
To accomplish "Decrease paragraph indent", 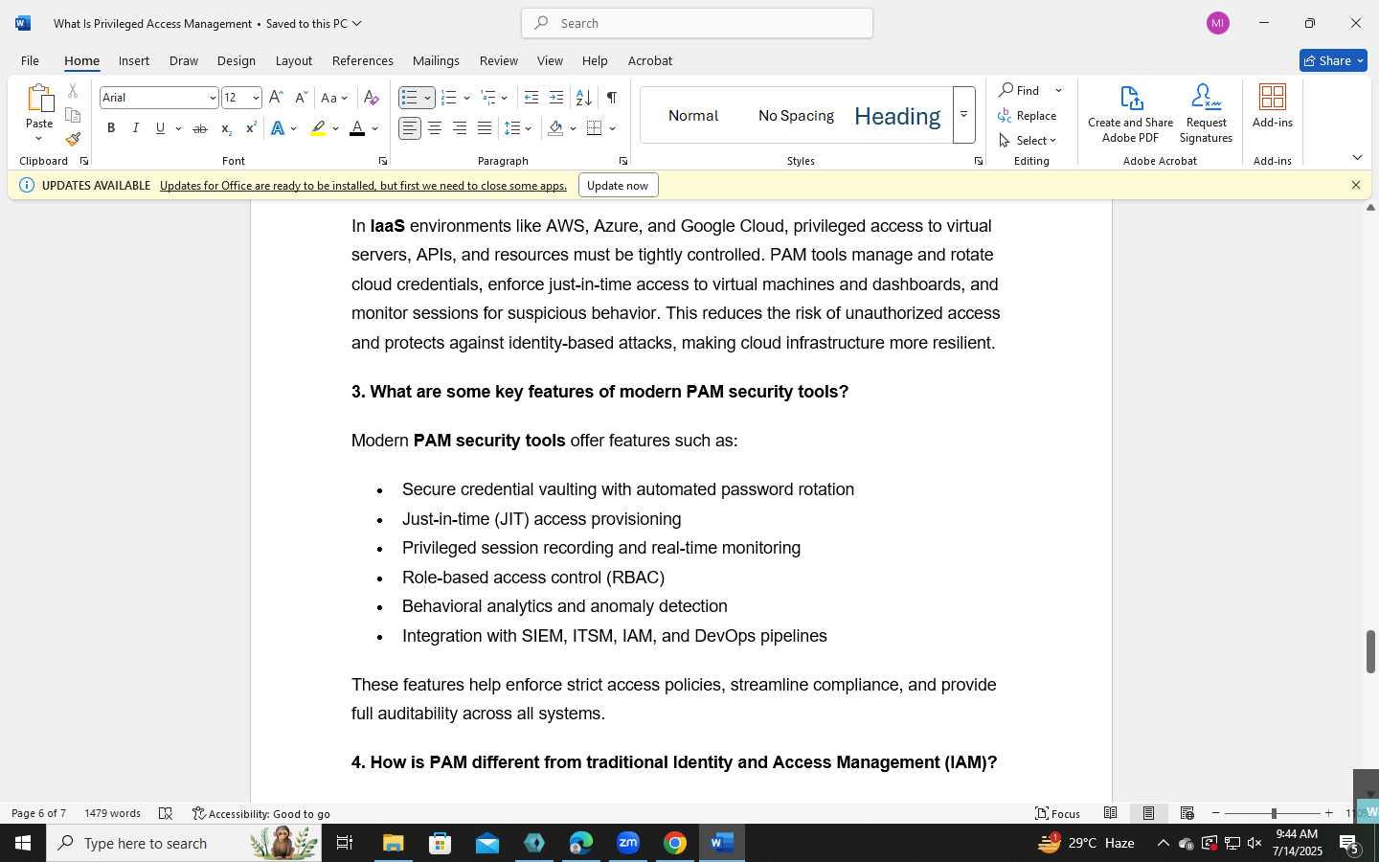I will 531,98.
